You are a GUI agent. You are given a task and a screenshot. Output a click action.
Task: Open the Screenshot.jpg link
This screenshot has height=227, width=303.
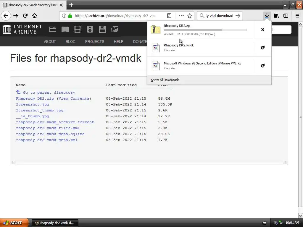pos(33,104)
